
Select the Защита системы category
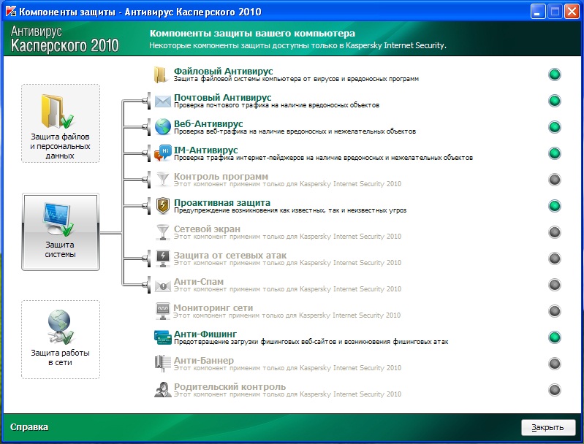pyautogui.click(x=61, y=232)
